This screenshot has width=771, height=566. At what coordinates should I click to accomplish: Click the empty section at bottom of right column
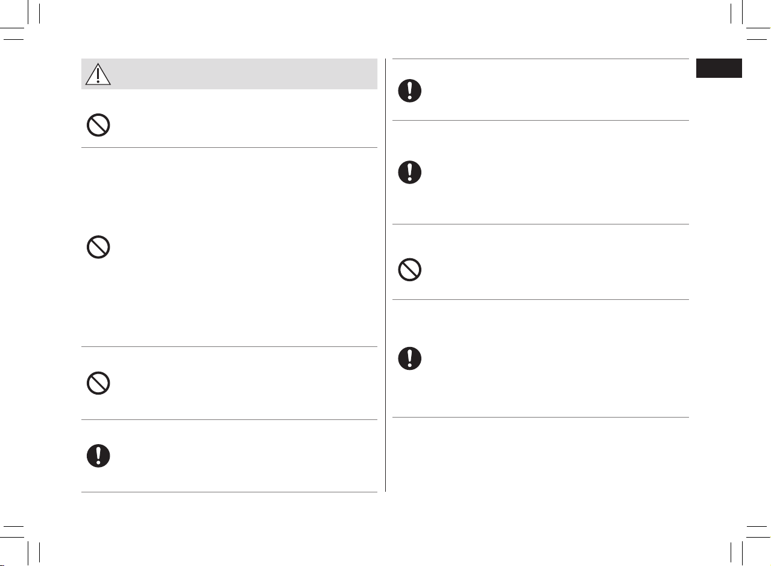(541, 454)
